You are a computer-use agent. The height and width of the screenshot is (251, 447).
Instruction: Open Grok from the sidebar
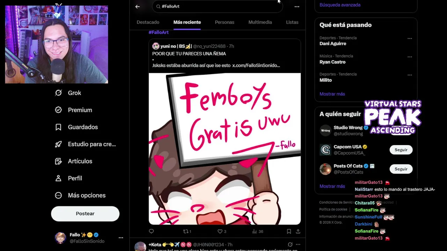click(68, 93)
